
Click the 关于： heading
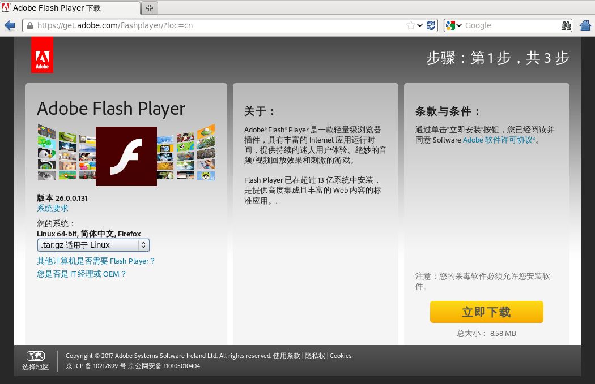tap(259, 111)
